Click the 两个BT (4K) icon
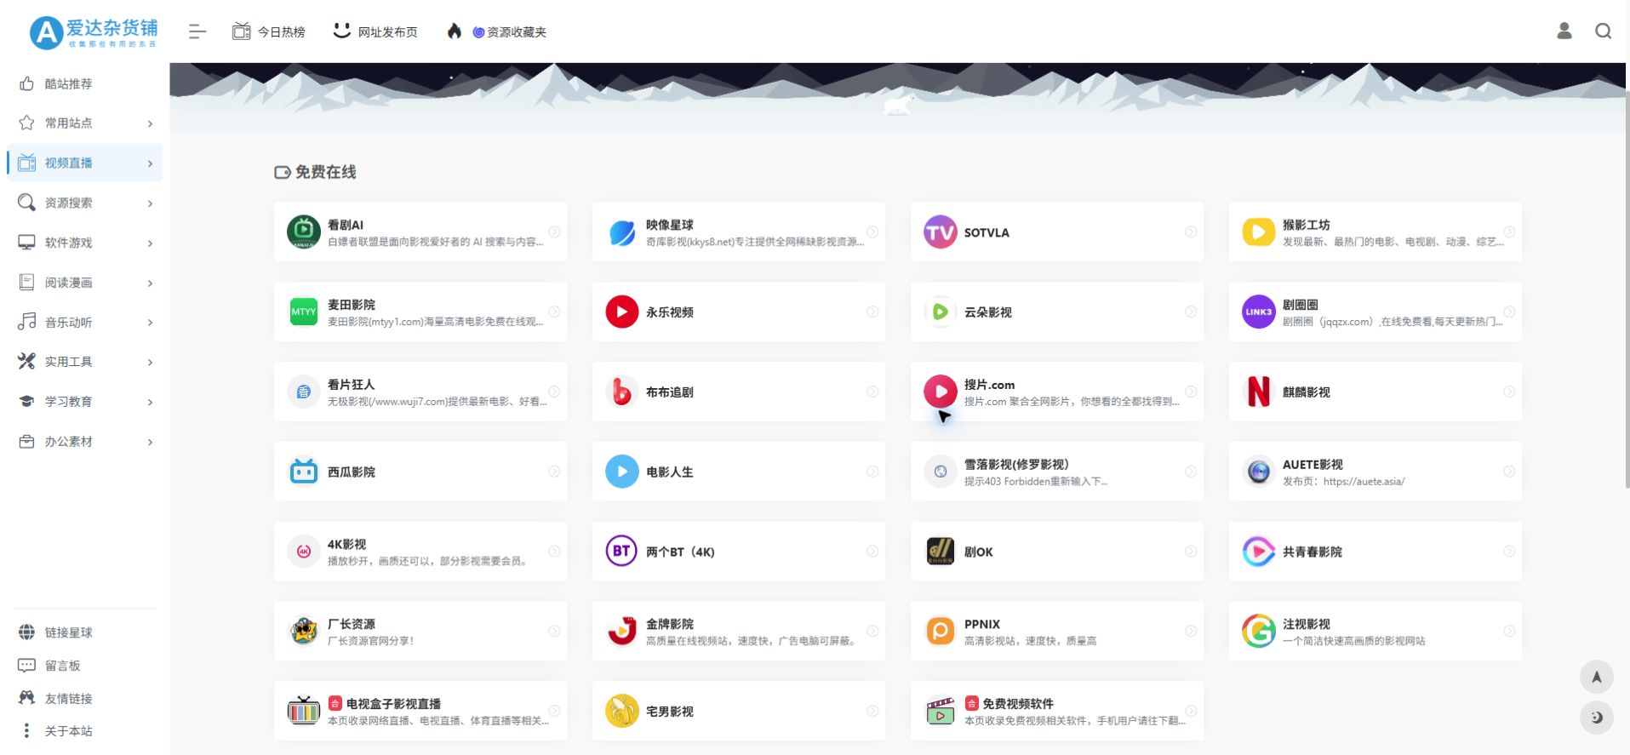 pyautogui.click(x=622, y=552)
